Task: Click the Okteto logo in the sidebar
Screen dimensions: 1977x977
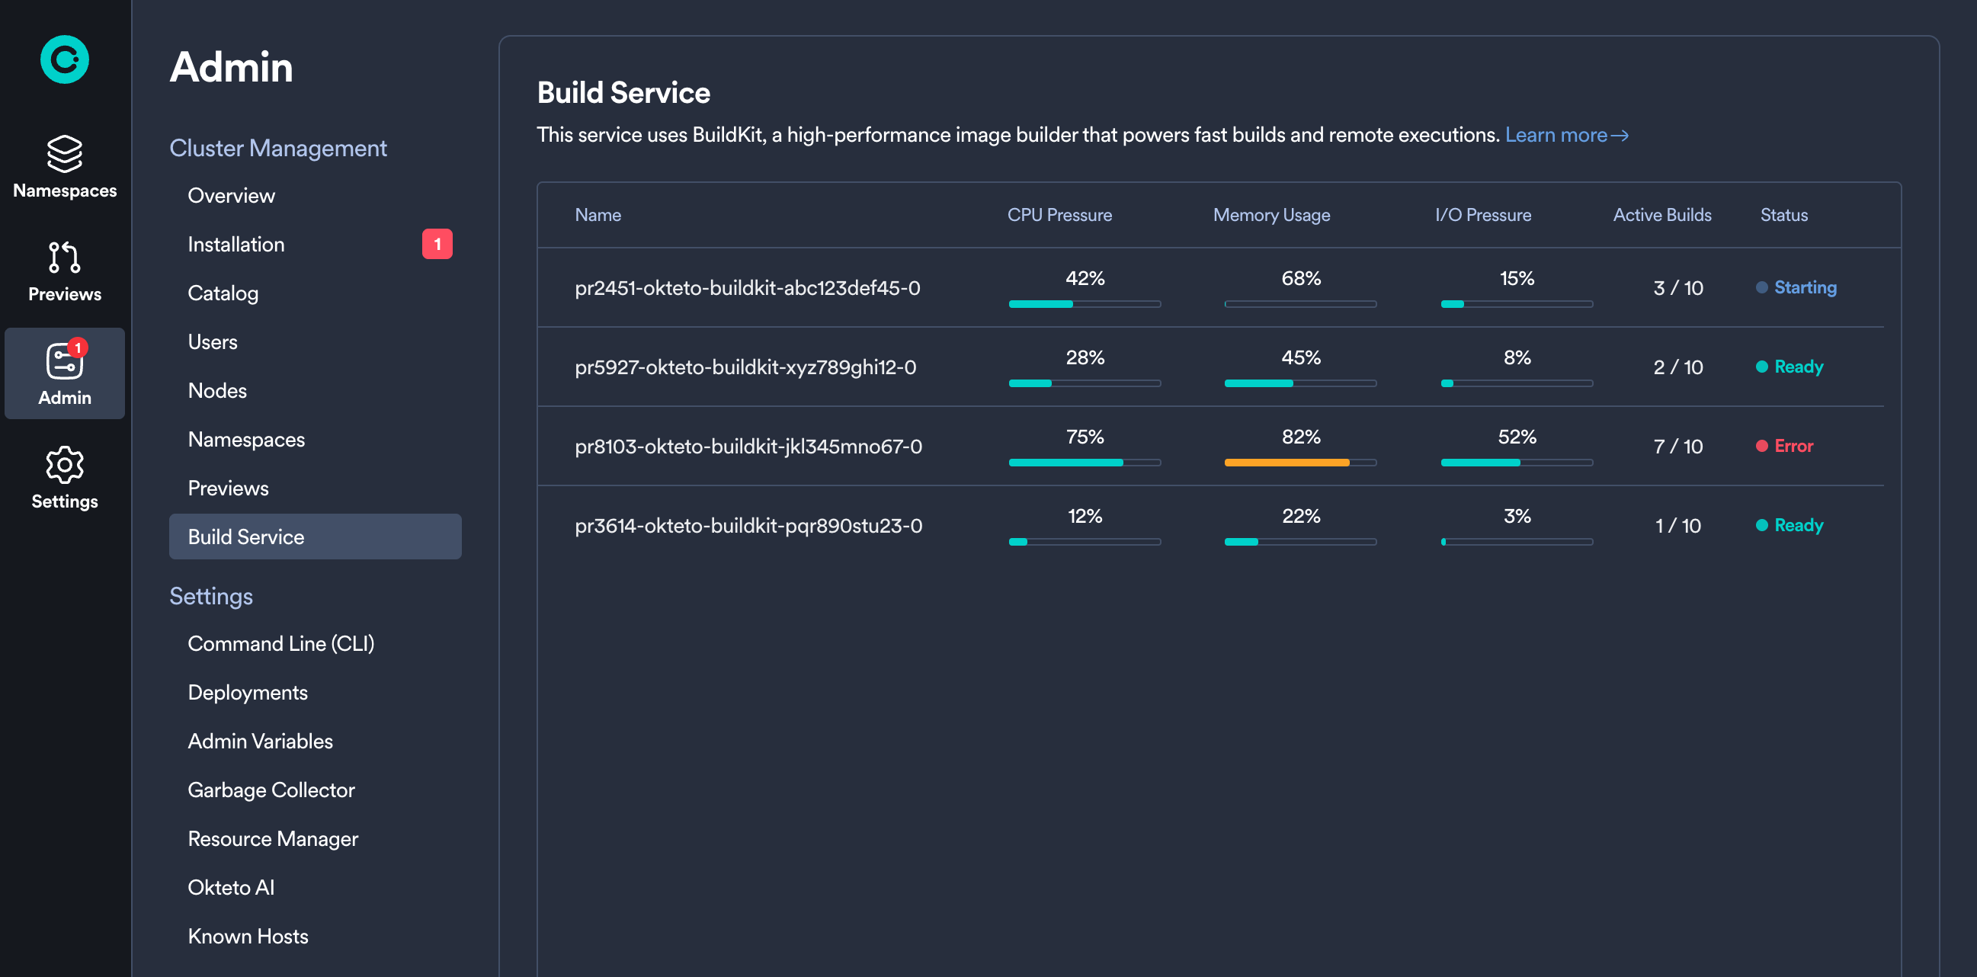Action: (65, 59)
